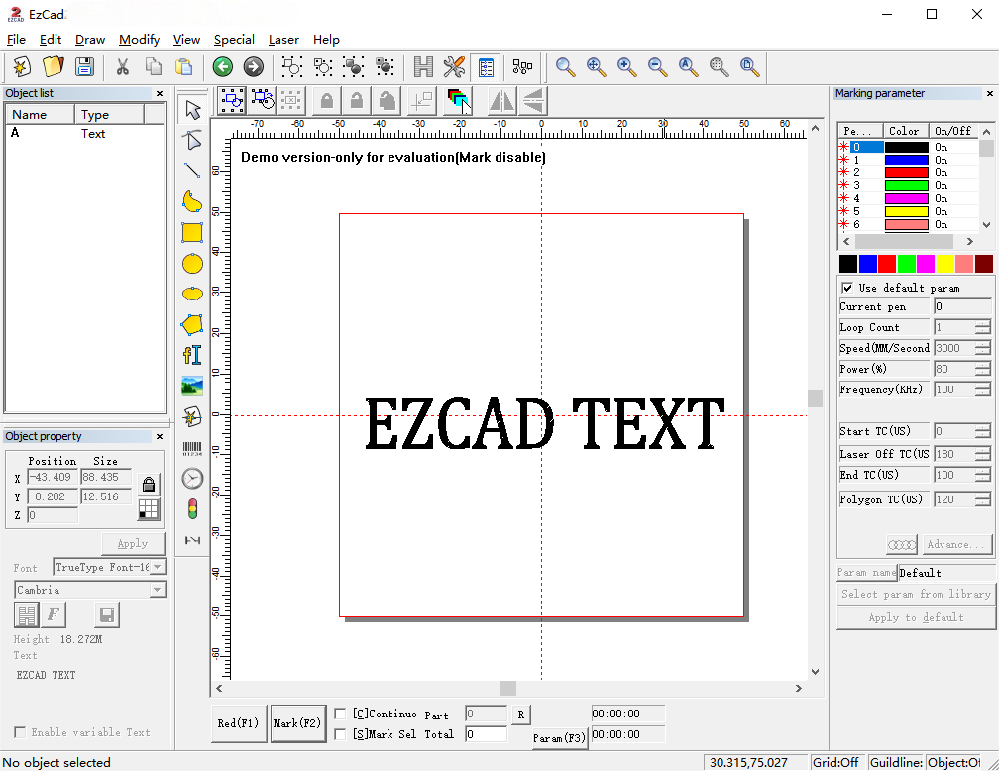This screenshot has height=771, width=999.
Task: Pick the green swatch in color palette
Action: pyautogui.click(x=906, y=264)
